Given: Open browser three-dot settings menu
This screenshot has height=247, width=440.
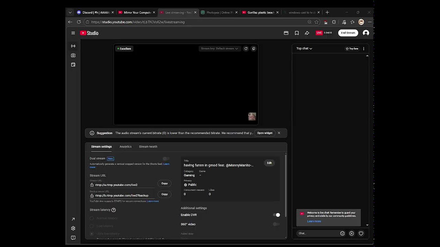Looking at the screenshot, I should click(370, 22).
